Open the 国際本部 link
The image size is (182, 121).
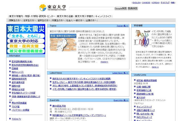pyautogui.click(x=16, y=86)
